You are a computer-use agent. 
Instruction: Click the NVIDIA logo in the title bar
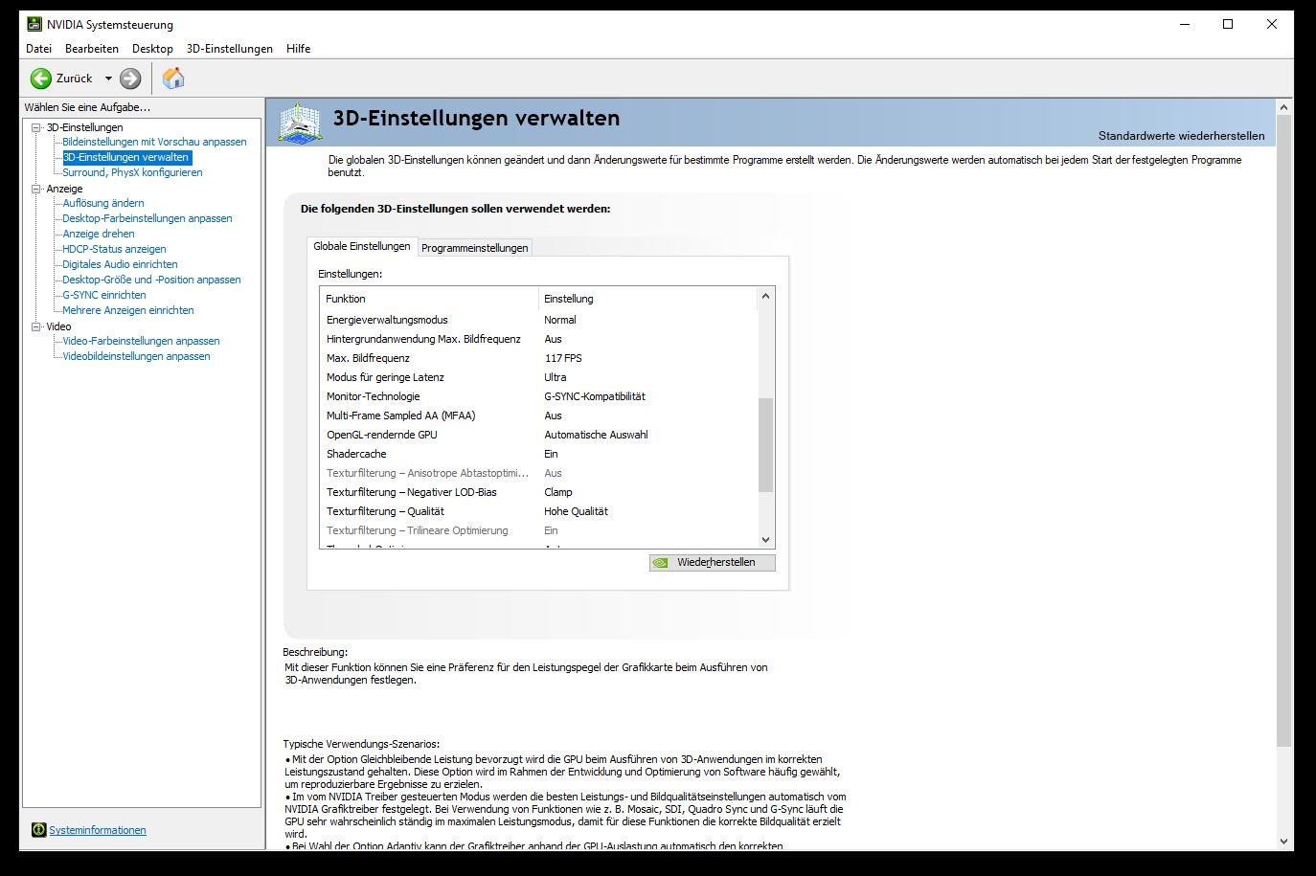(34, 24)
